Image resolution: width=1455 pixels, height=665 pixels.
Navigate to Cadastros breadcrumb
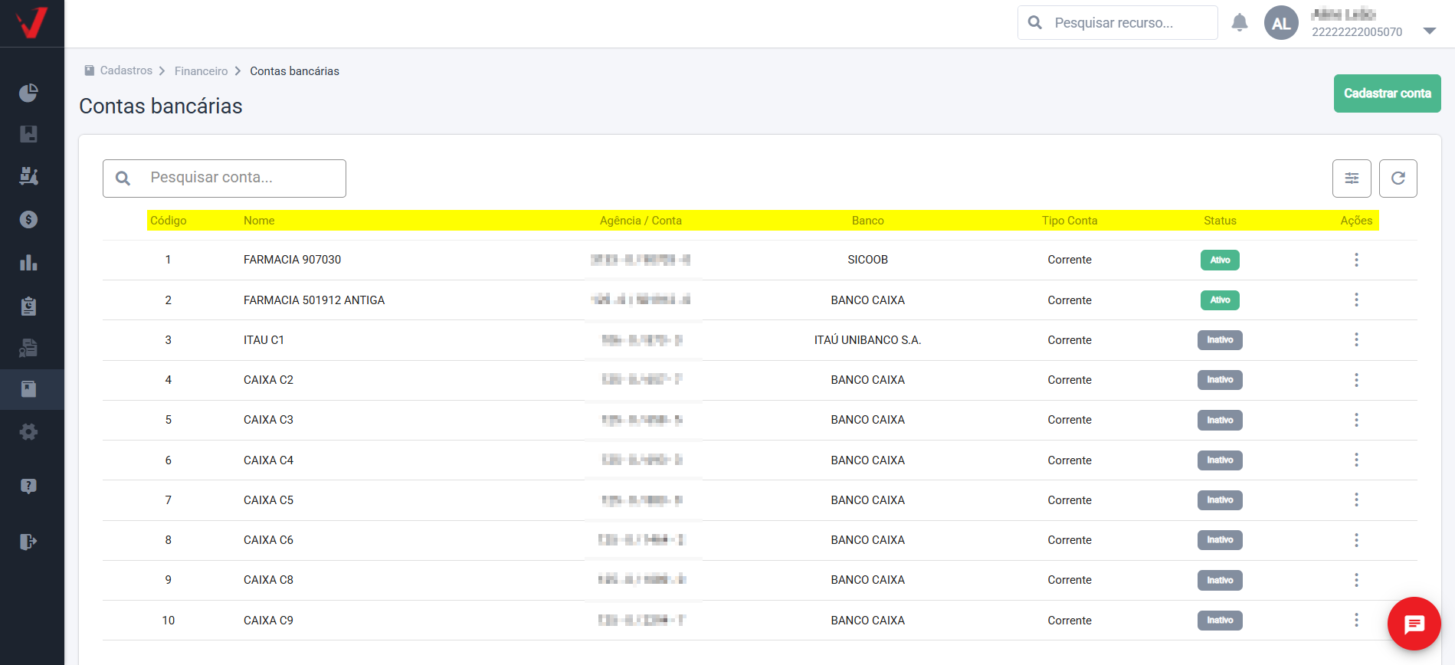(x=126, y=70)
